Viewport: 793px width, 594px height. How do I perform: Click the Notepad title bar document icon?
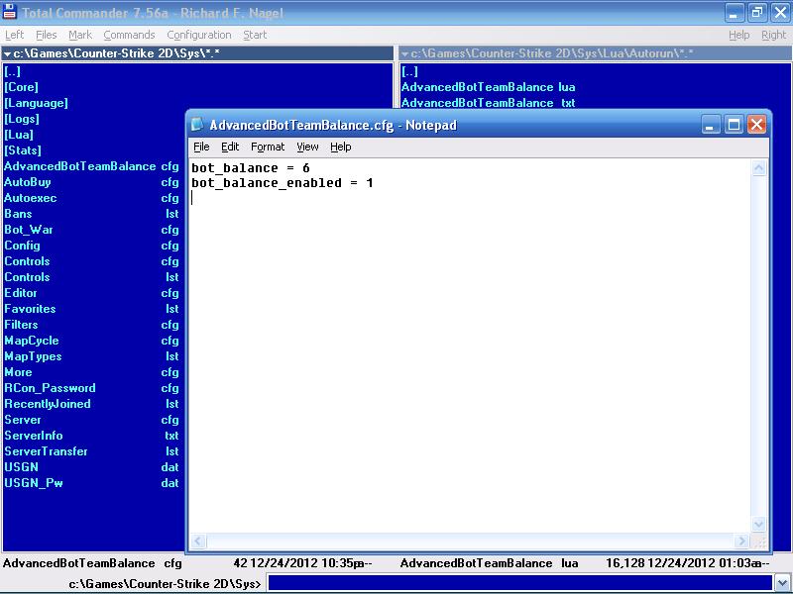click(197, 125)
